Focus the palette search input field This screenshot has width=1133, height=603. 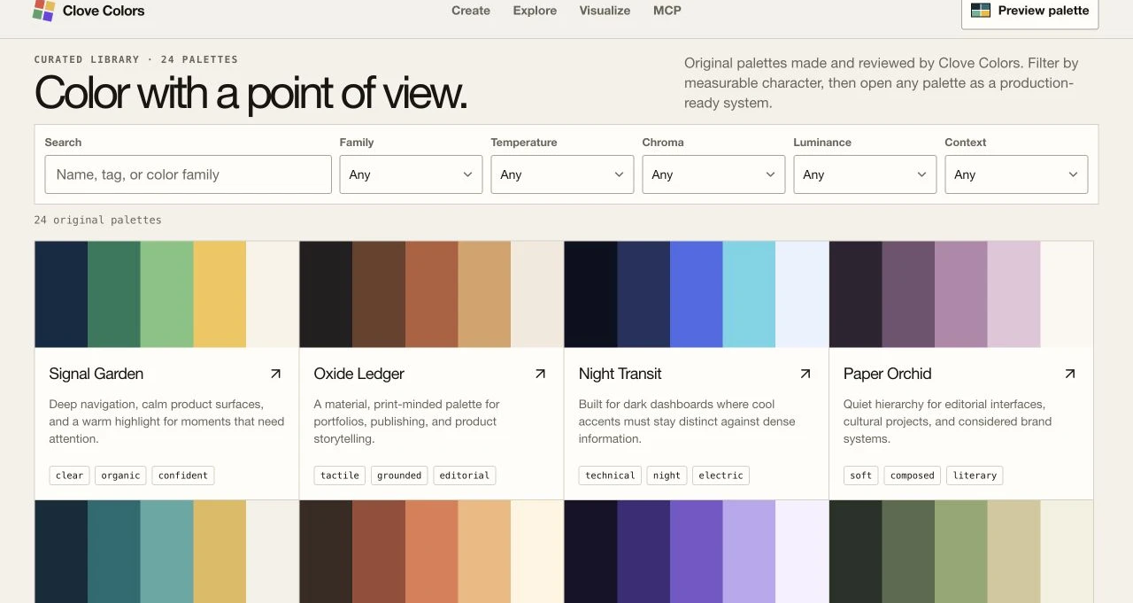coord(189,174)
